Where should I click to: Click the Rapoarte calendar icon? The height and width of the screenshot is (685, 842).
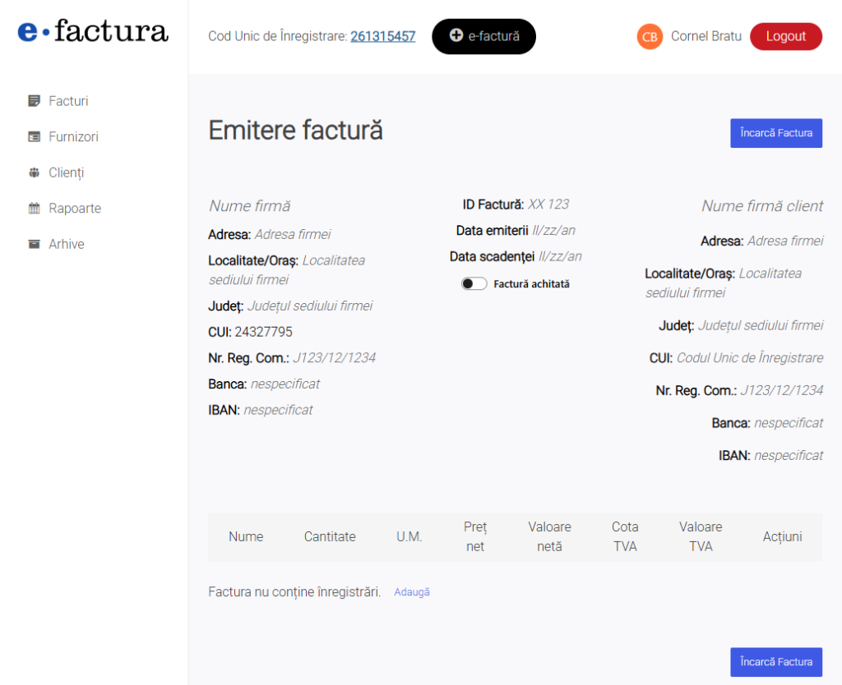35,209
